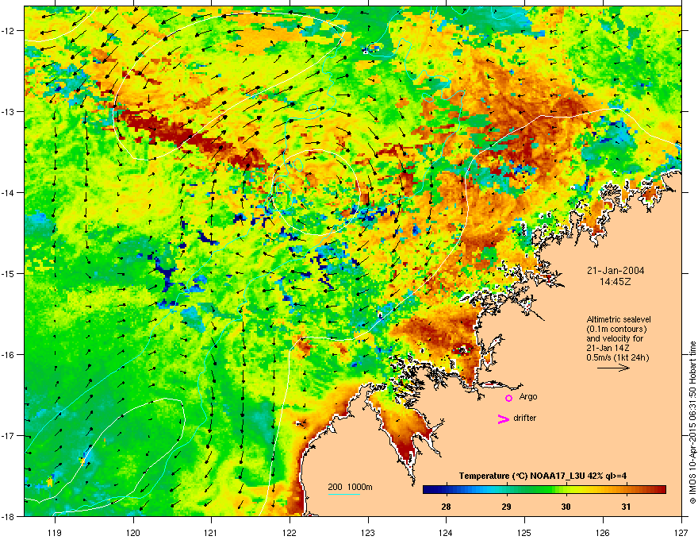698x540 pixels.
Task: Click the magenta drifter arrowhead legend symbol
Action: 504,418
